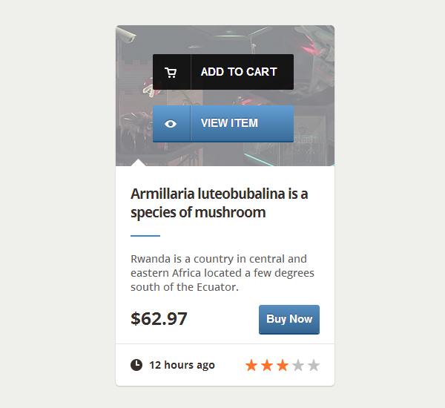
Task: Select the third orange star
Action: pos(283,365)
